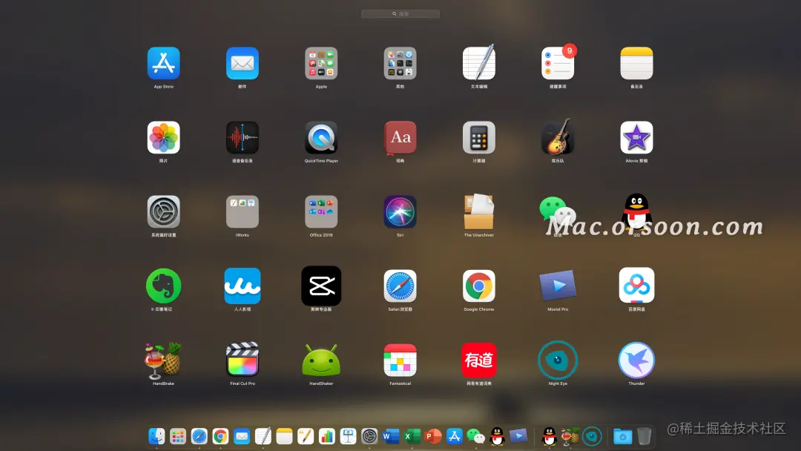Open HandBrake from the Dock

click(x=570, y=436)
